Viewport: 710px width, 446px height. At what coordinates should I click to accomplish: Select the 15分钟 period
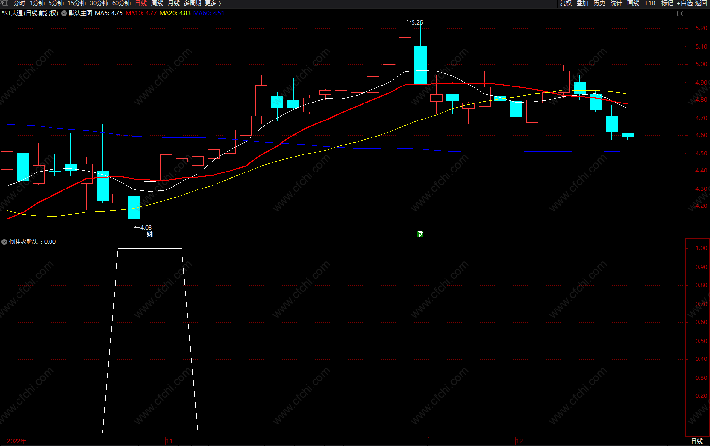click(x=77, y=3)
